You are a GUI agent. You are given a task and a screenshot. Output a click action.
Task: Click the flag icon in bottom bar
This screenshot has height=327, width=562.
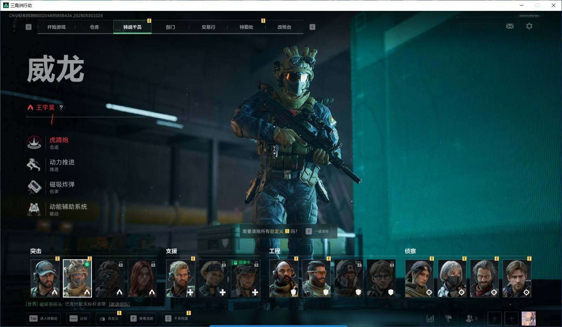click(449, 319)
